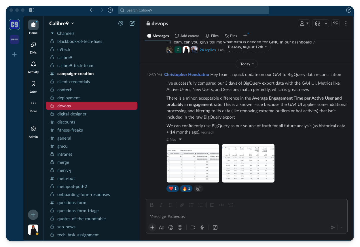Open the emoji picker in composer
Viewport: 360px width, 247px height.
(171, 227)
